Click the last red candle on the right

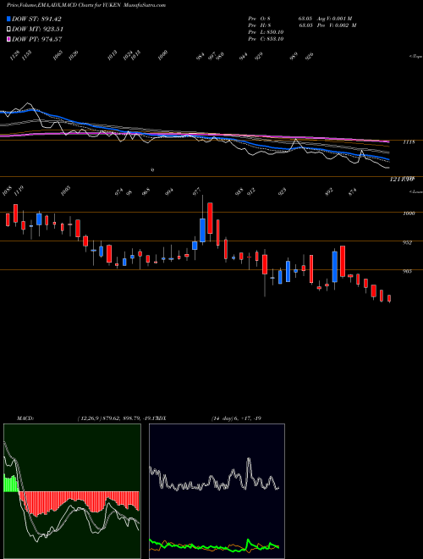click(389, 298)
